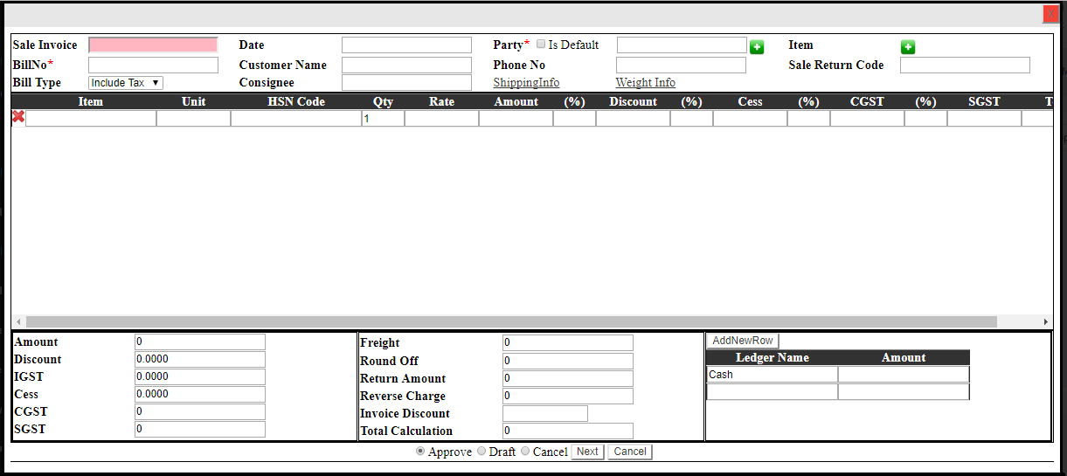Open the ShippingInfo link

pyautogui.click(x=526, y=83)
